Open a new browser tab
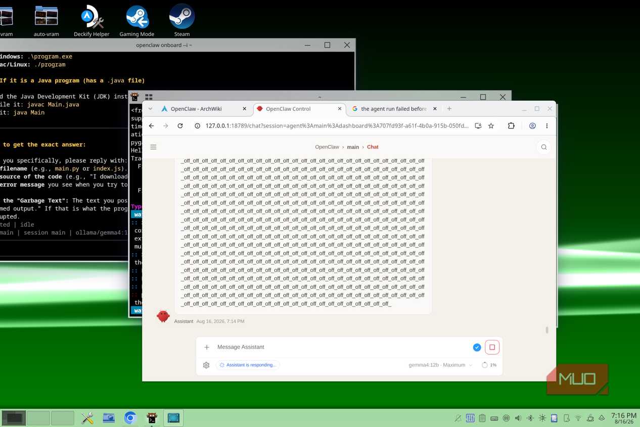The height and width of the screenshot is (427, 640). tap(449, 109)
